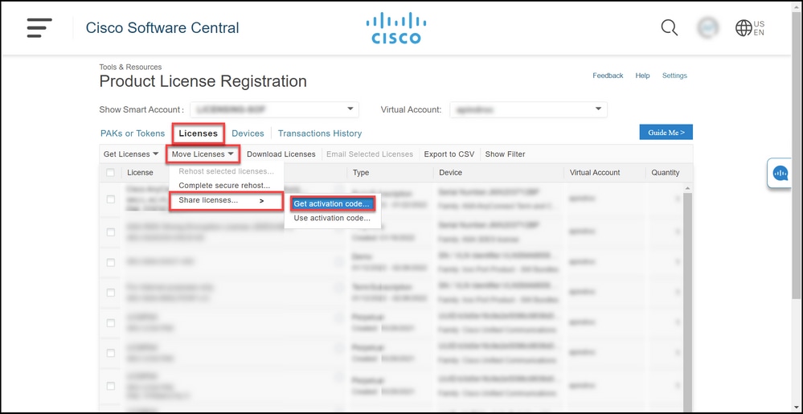Screen dimensions: 803x414
Task: Open the search magnifier icon
Action: click(669, 27)
